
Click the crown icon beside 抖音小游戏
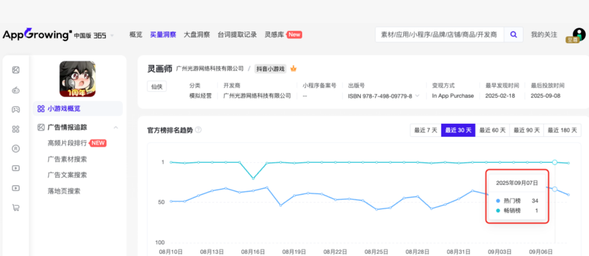[293, 69]
